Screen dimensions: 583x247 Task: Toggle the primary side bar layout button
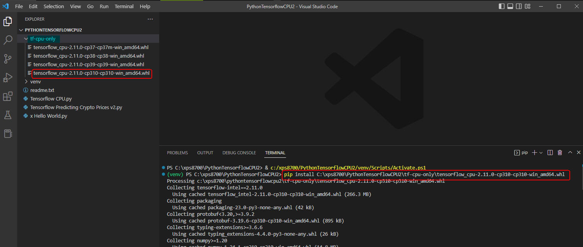click(x=502, y=6)
